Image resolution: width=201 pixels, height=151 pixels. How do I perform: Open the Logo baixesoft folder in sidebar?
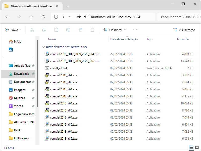(x=18, y=114)
